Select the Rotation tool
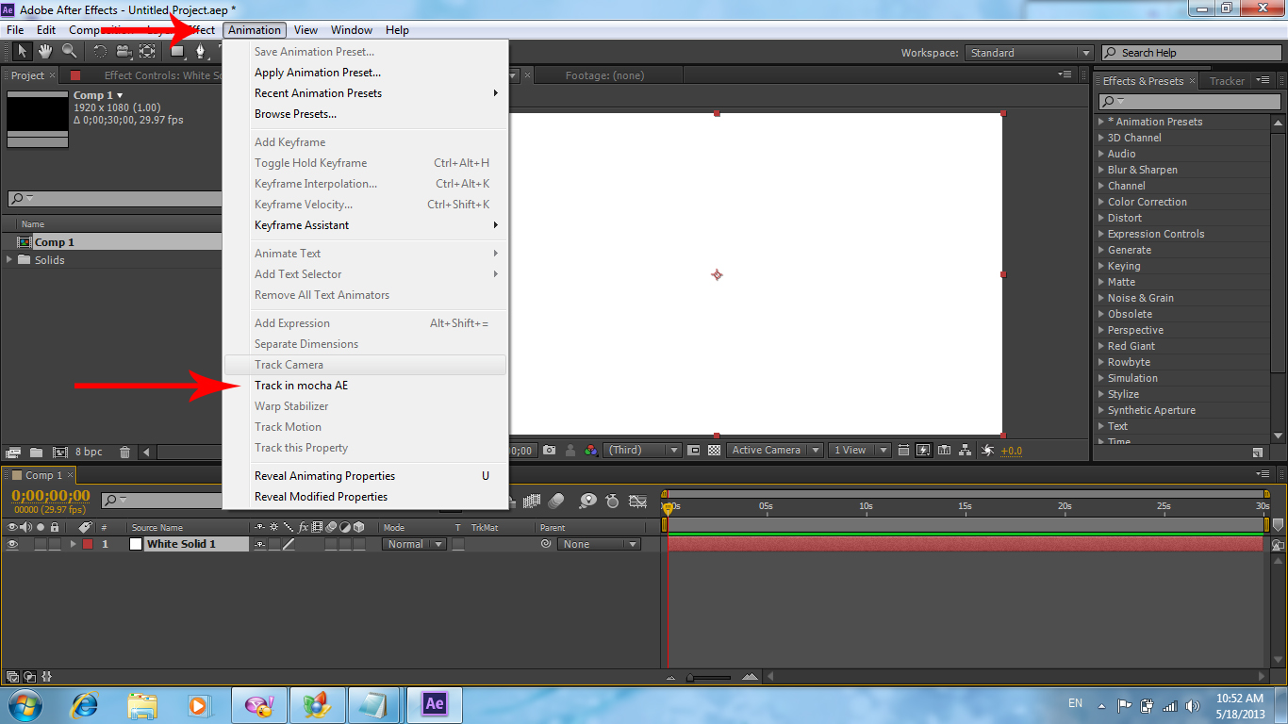The width and height of the screenshot is (1288, 724). point(100,51)
